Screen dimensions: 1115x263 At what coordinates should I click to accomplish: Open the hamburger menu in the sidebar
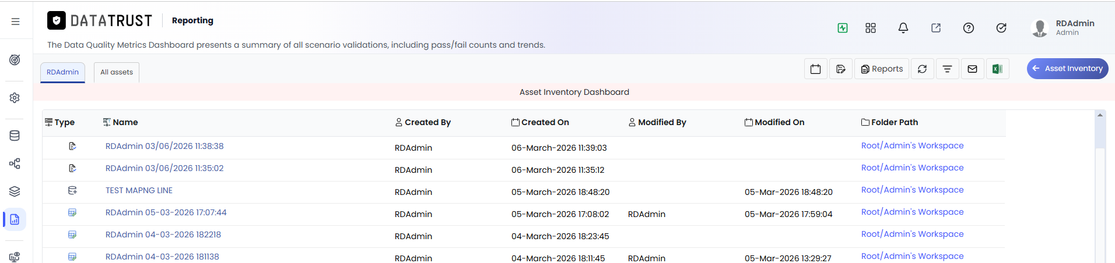16,22
